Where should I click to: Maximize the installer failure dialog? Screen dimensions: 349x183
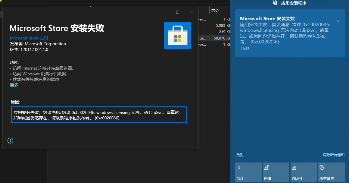tap(178, 12)
